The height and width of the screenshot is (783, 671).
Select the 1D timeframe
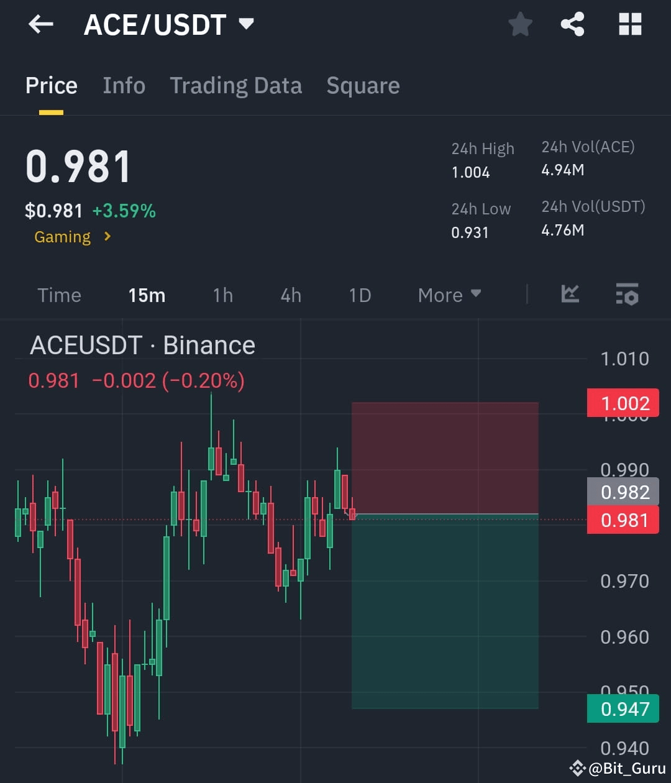coord(359,295)
